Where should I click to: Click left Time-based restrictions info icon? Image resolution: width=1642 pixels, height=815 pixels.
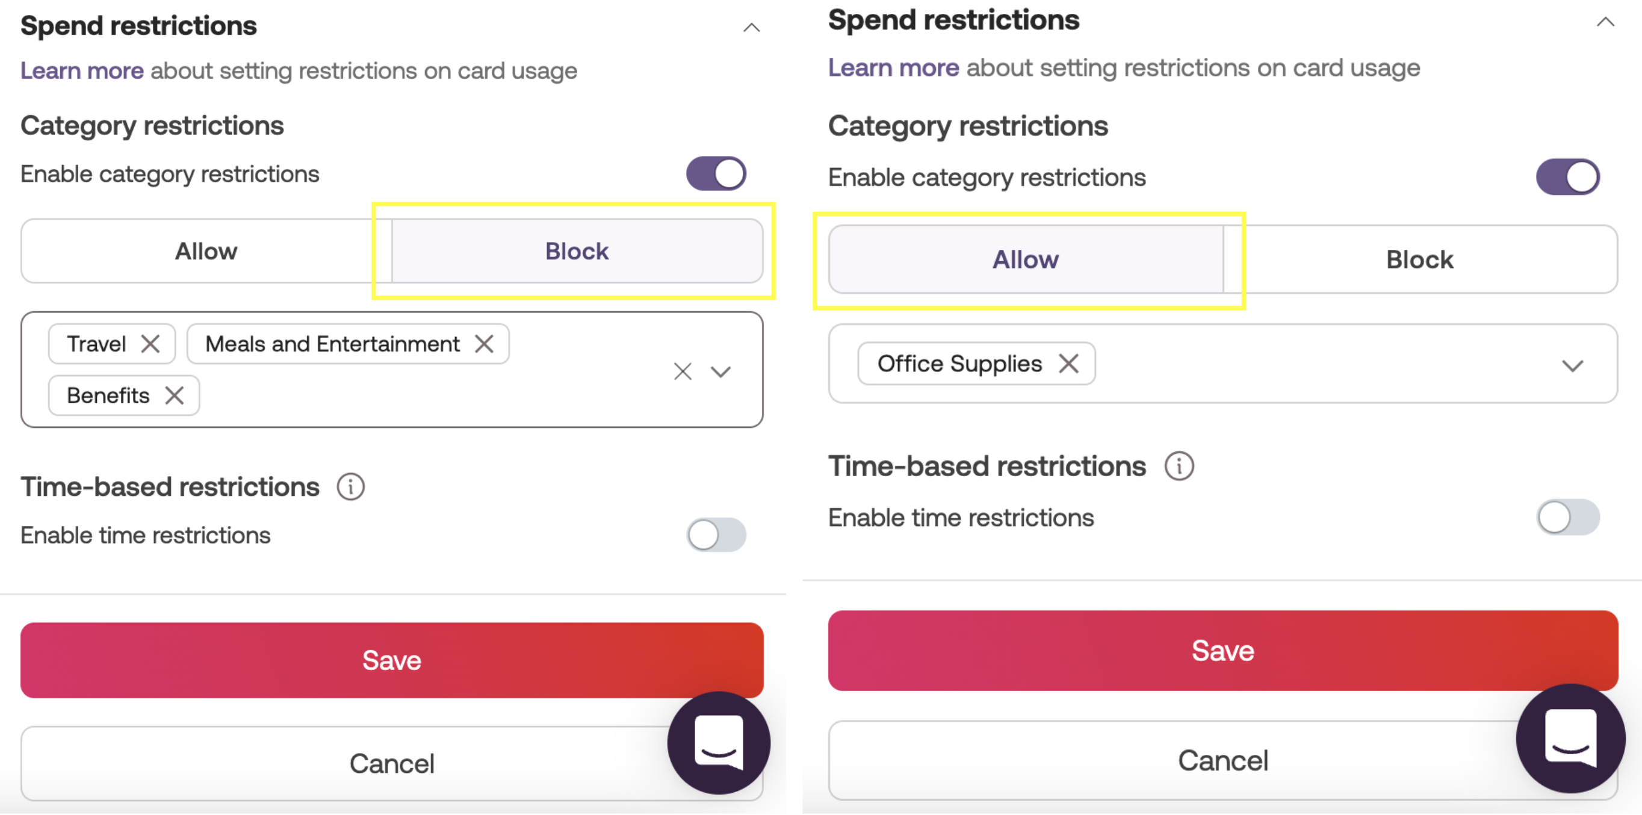pos(350,488)
